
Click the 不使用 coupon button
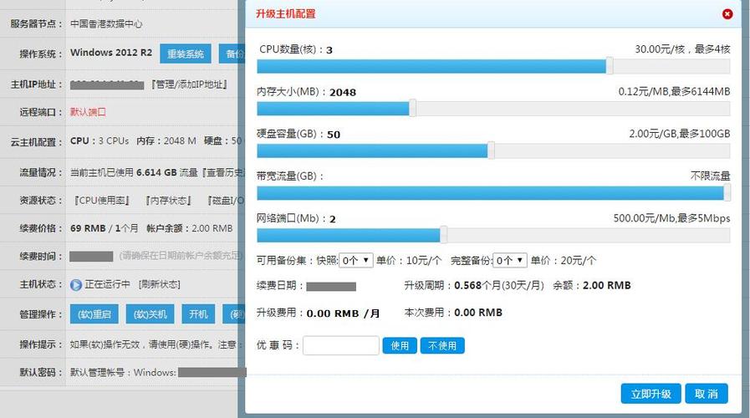(442, 345)
